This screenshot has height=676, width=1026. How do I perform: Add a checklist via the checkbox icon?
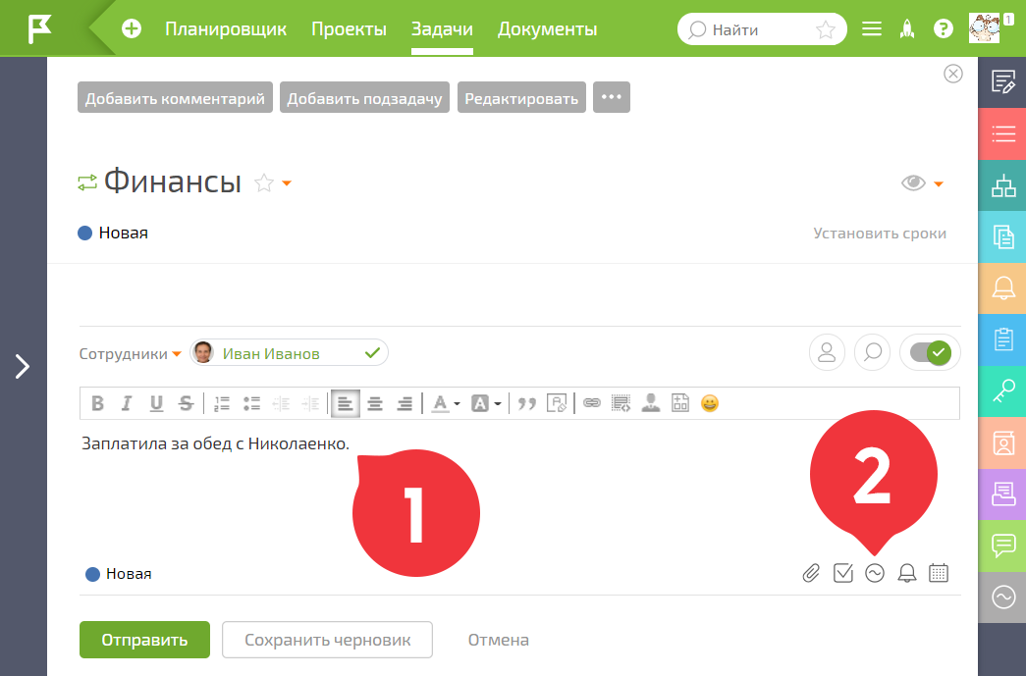pos(843,573)
